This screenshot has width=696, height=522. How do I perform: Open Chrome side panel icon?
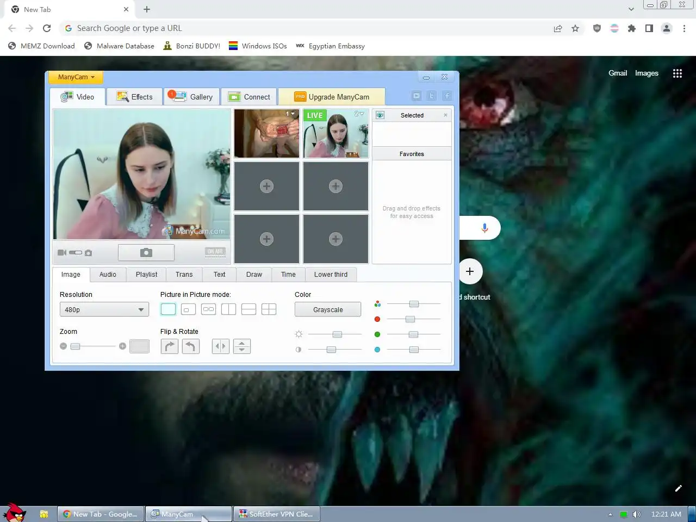click(649, 28)
